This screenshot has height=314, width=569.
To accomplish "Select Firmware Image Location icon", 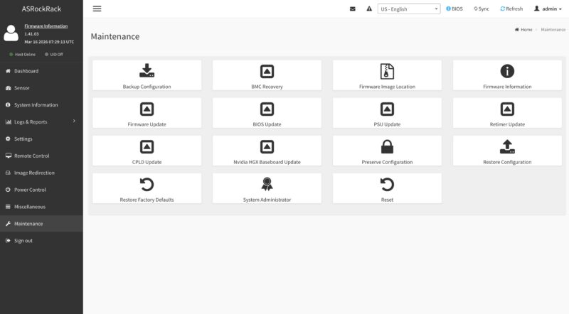I will (x=387, y=71).
